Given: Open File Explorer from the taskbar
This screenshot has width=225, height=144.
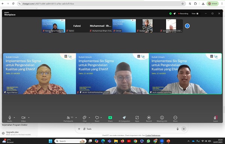Looking at the screenshot, I should pyautogui.click(x=116, y=141).
